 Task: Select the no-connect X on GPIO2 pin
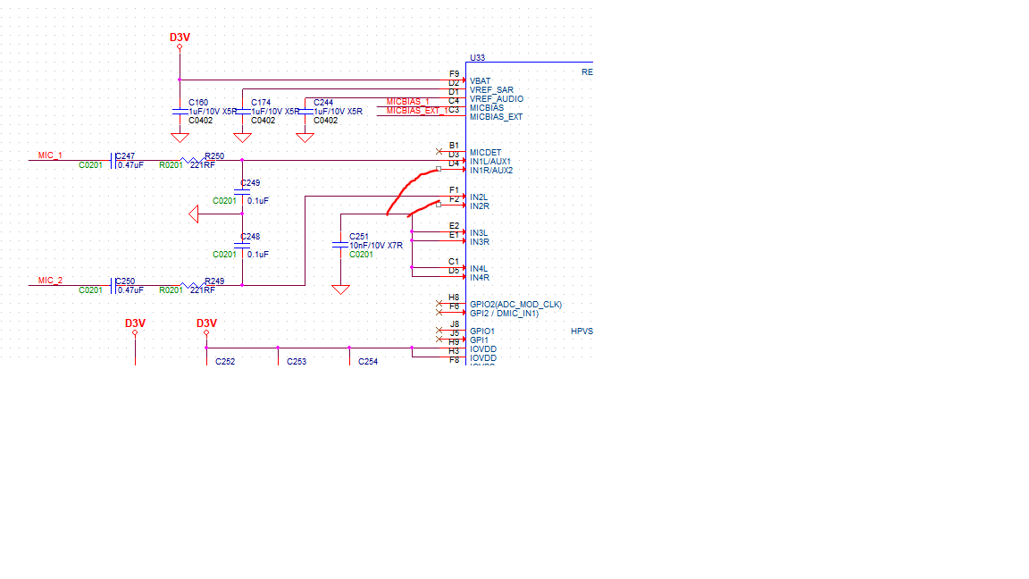[x=439, y=303]
